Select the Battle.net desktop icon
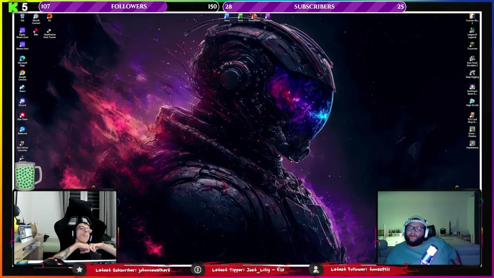Image resolution: width=494 pixels, height=278 pixels. click(x=22, y=131)
